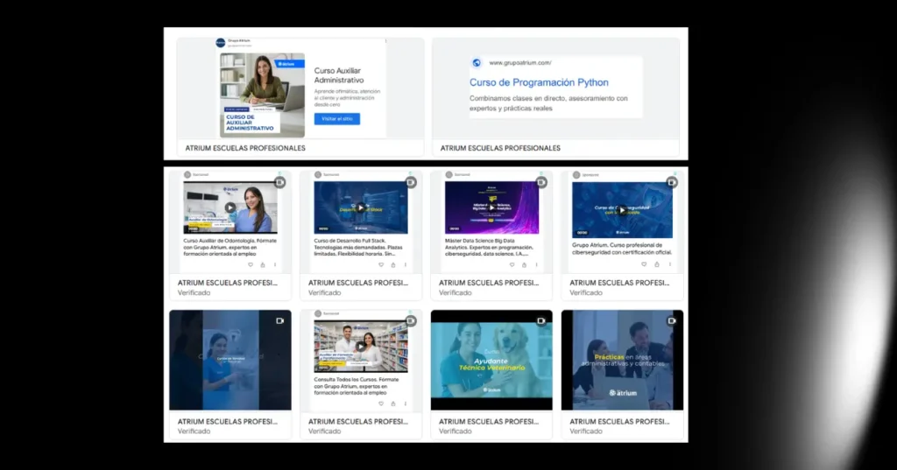Play the Ciberseguridad course video
This screenshot has width=897, height=470.
click(x=622, y=210)
